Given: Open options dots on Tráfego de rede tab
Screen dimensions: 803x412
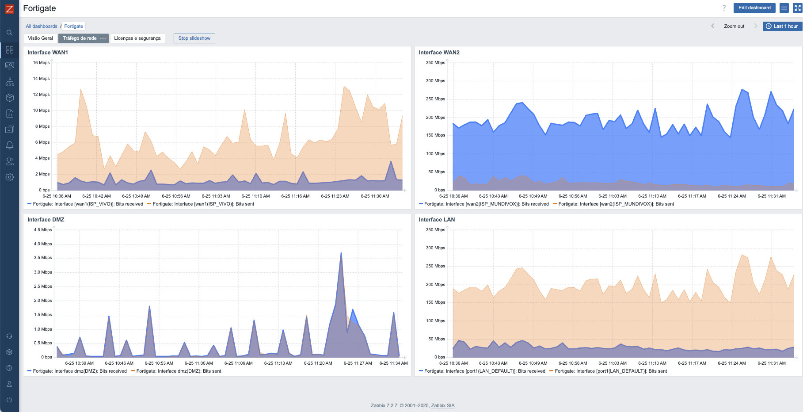Looking at the screenshot, I should [x=103, y=38].
